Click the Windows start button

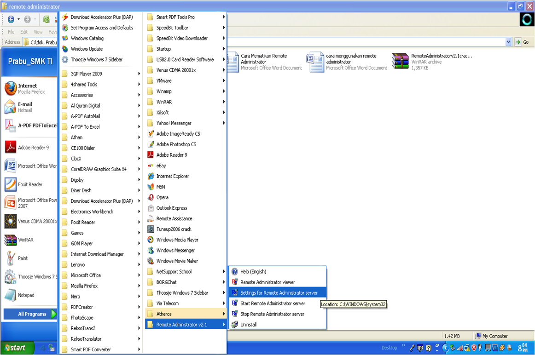tap(17, 348)
